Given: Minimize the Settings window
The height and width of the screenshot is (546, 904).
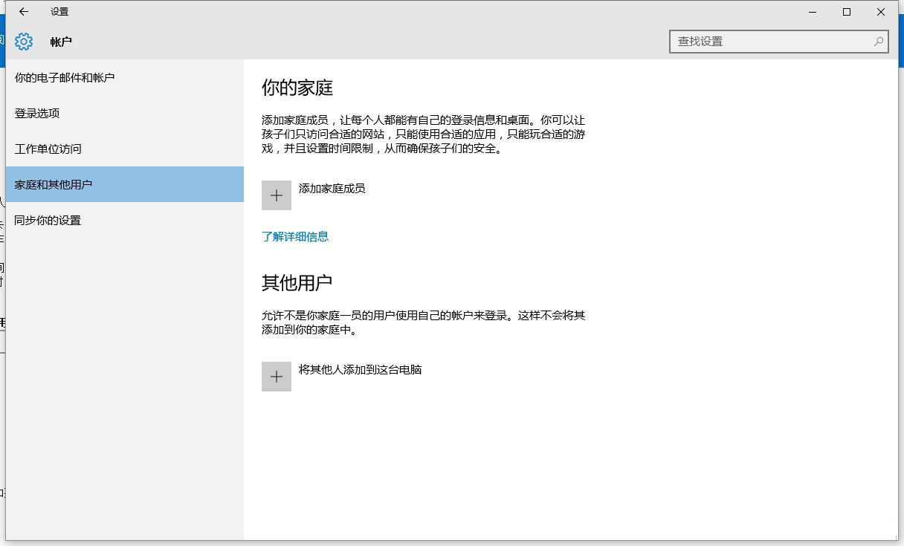Looking at the screenshot, I should [812, 12].
